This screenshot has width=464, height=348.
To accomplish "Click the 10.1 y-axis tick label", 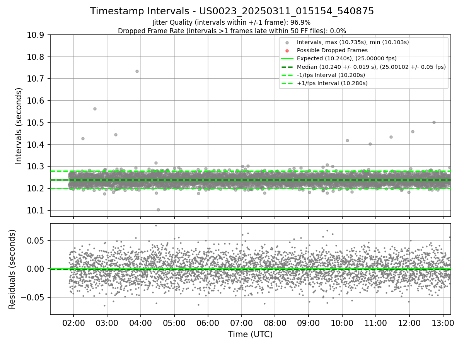I will pyautogui.click(x=36, y=210).
